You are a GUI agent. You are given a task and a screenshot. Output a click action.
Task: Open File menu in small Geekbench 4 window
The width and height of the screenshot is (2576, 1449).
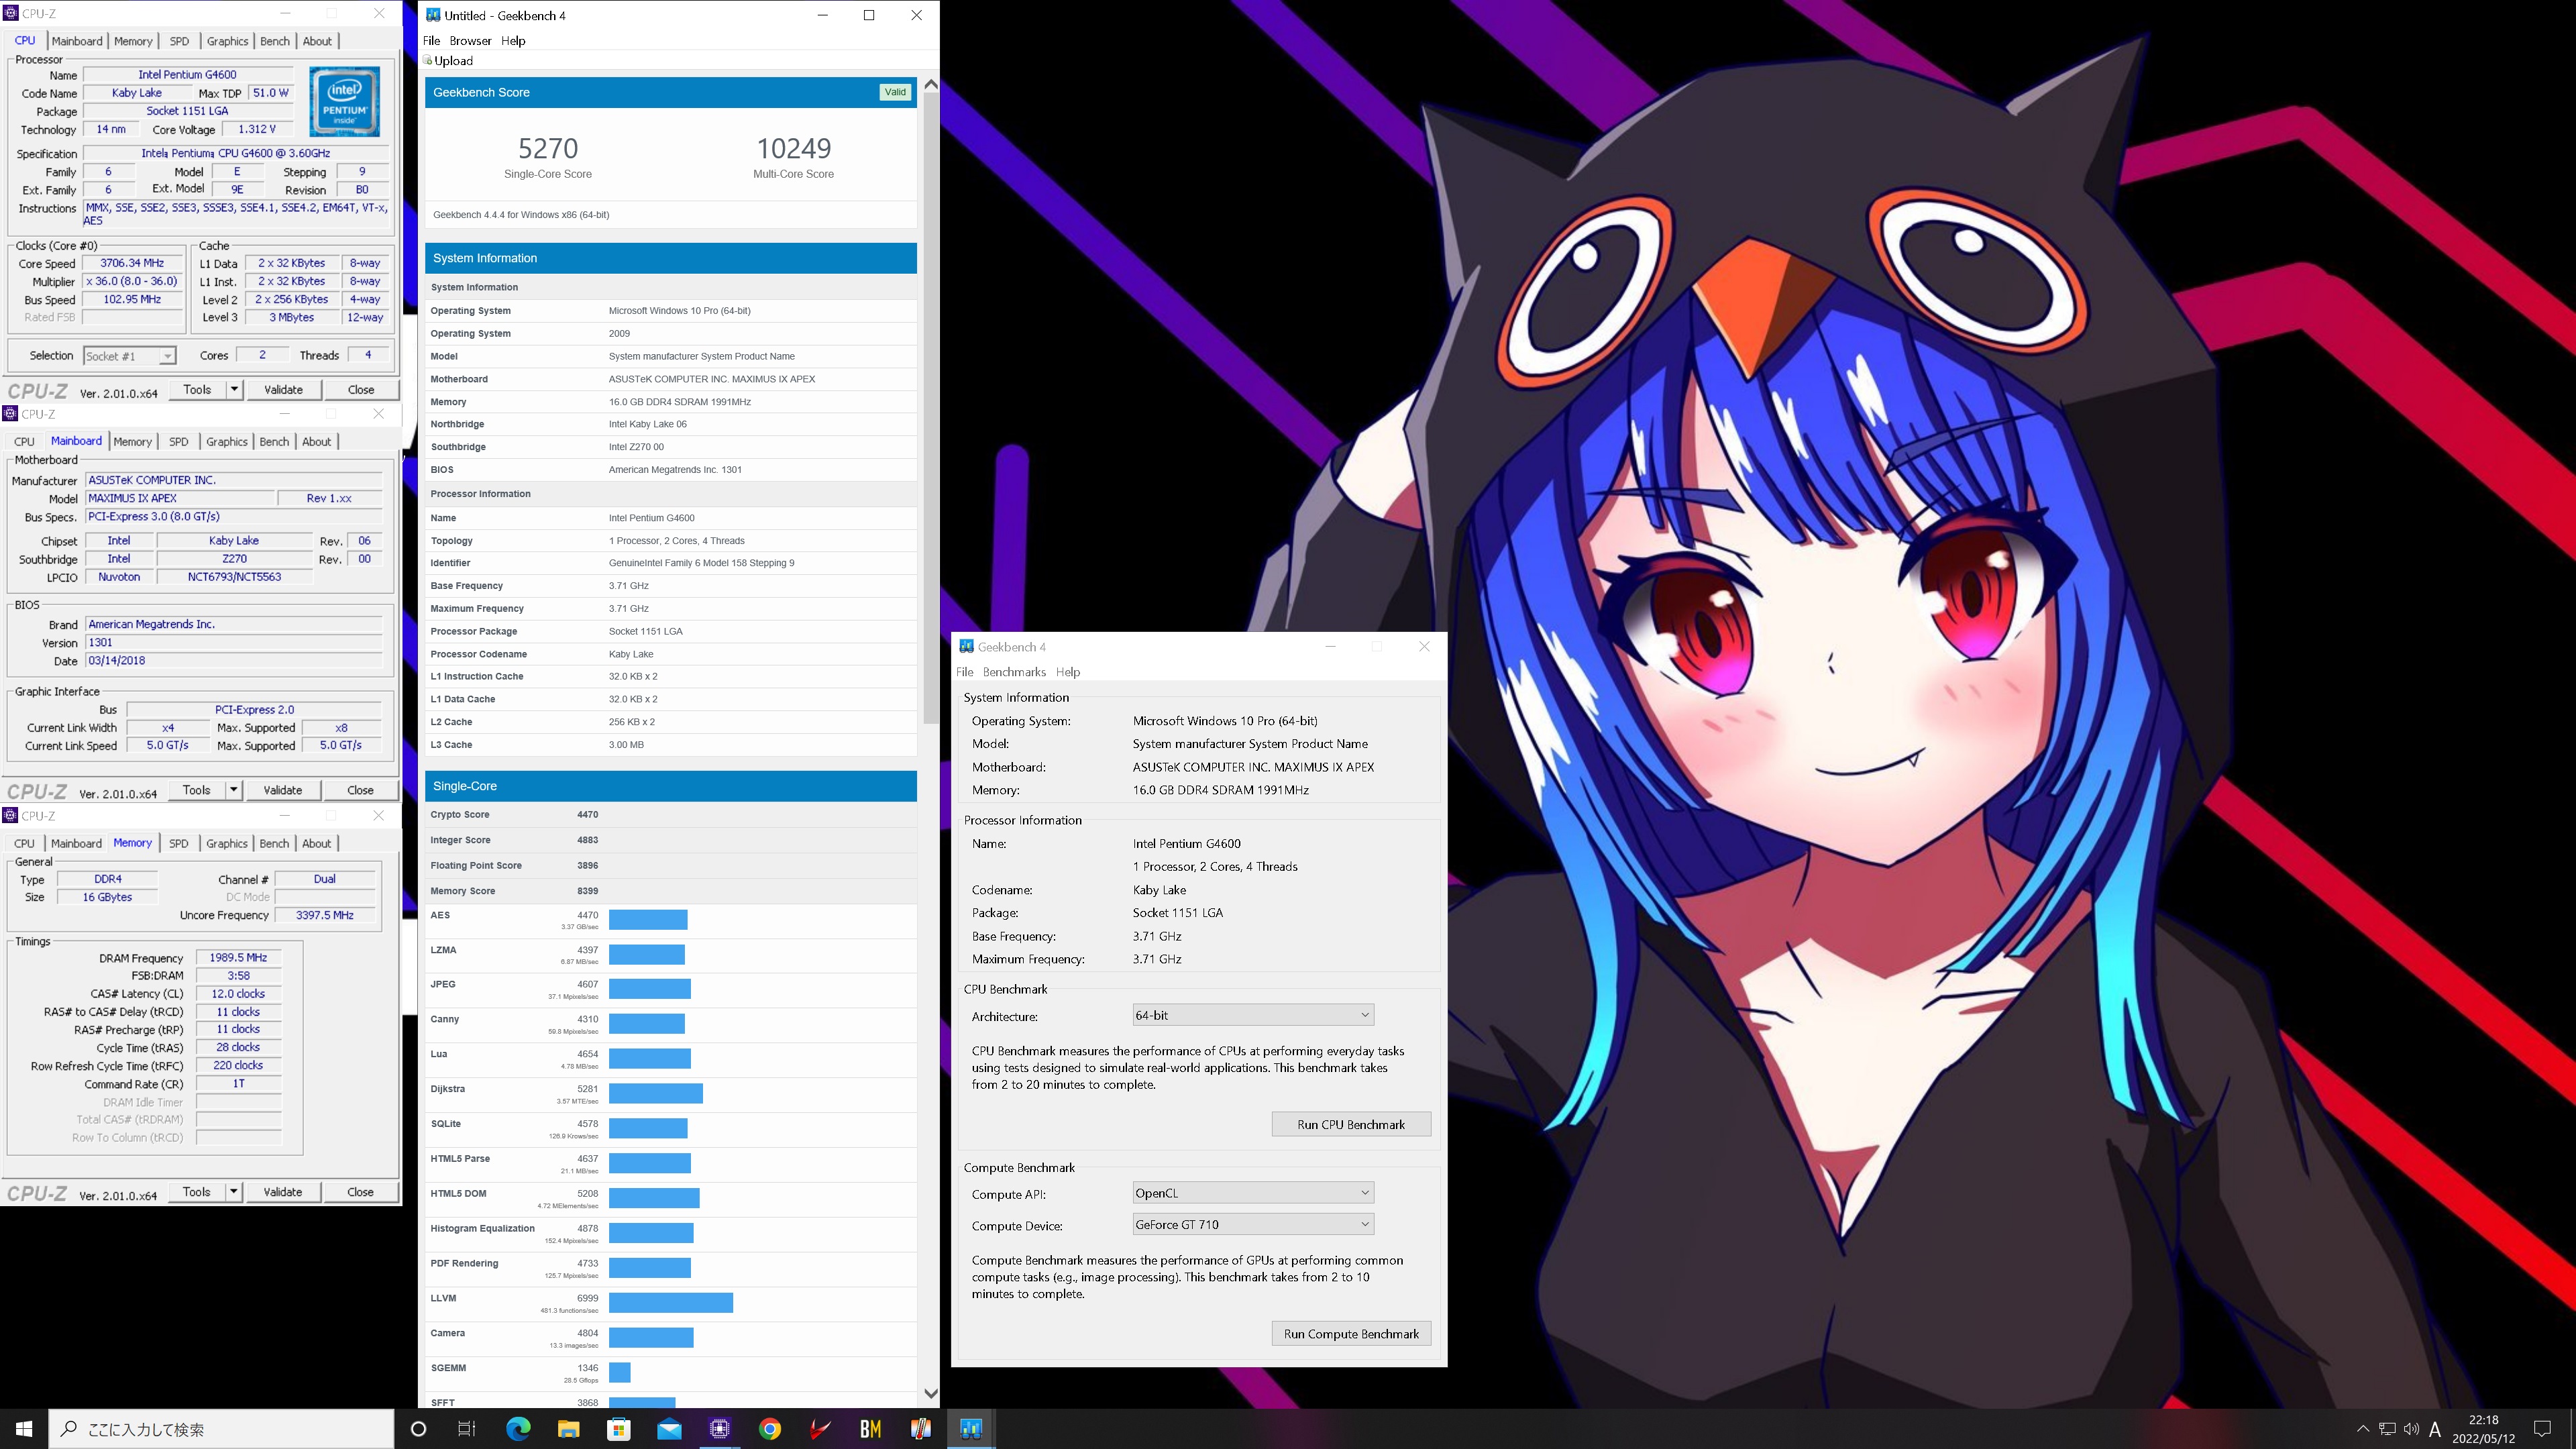coord(964,672)
